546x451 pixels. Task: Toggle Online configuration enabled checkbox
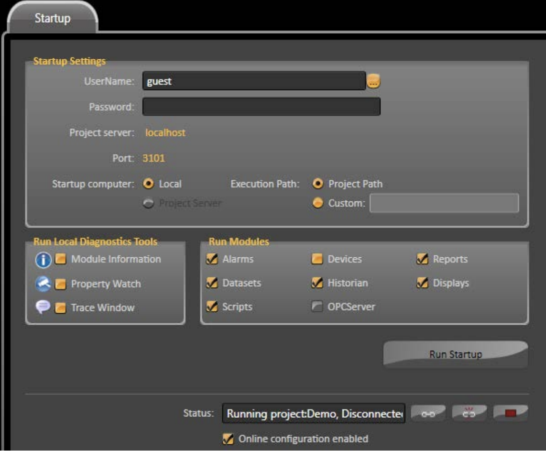coord(229,438)
